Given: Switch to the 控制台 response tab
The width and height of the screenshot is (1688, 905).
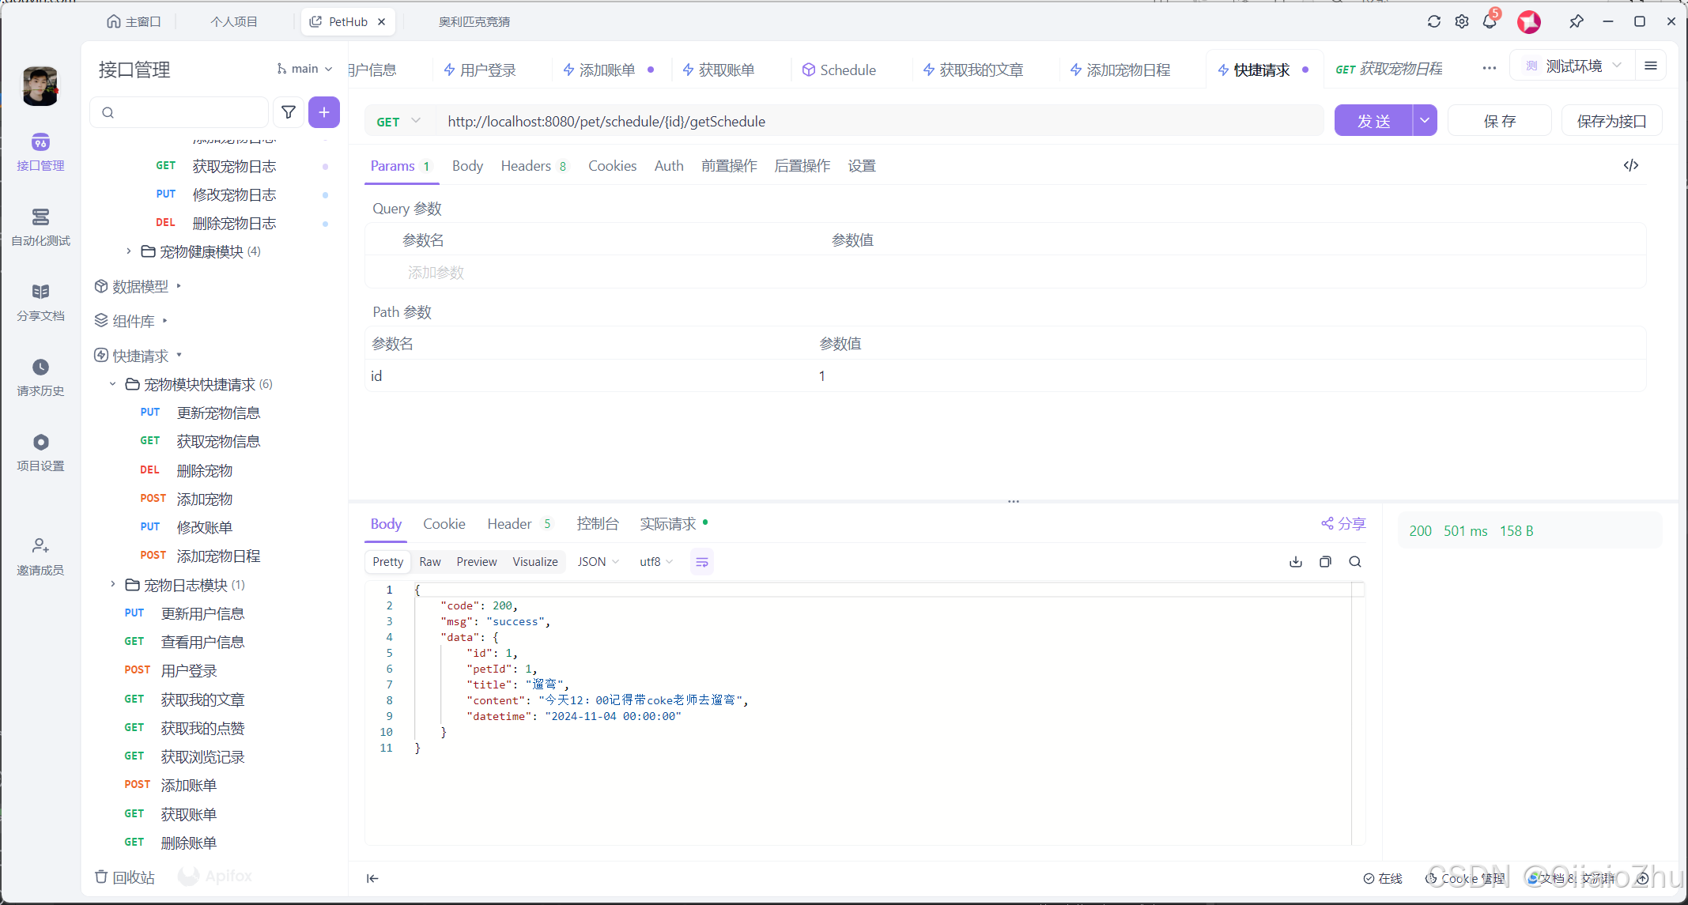Looking at the screenshot, I should [x=598, y=523].
